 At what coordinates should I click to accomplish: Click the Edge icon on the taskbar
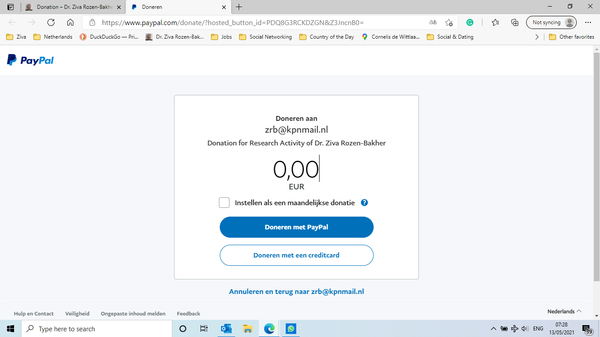point(269,329)
